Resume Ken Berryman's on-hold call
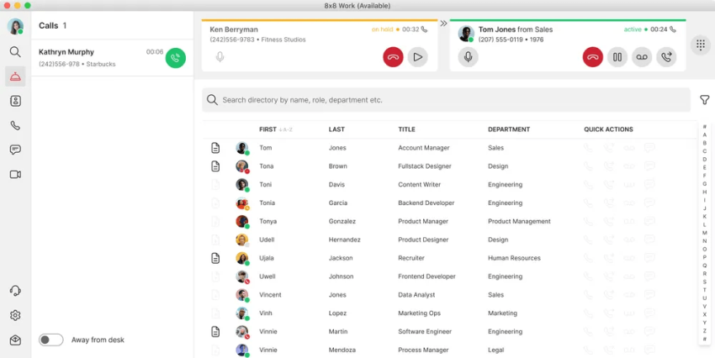This screenshot has height=358, width=715. (x=418, y=57)
